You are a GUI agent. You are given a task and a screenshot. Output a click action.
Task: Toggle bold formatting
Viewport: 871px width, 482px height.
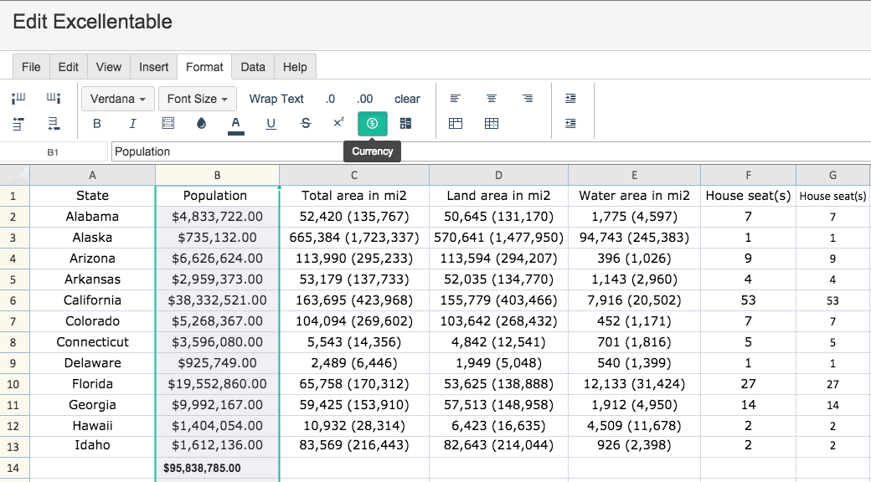coord(96,124)
